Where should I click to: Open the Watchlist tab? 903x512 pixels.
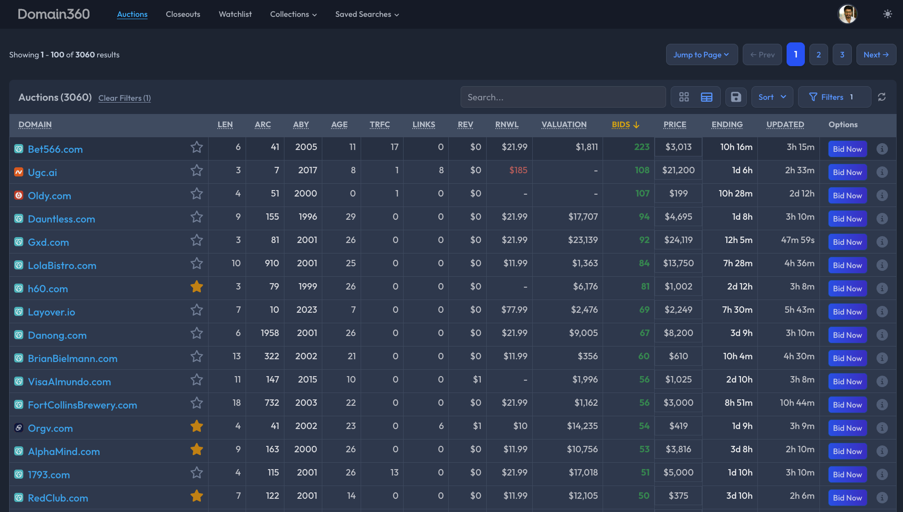(x=235, y=14)
